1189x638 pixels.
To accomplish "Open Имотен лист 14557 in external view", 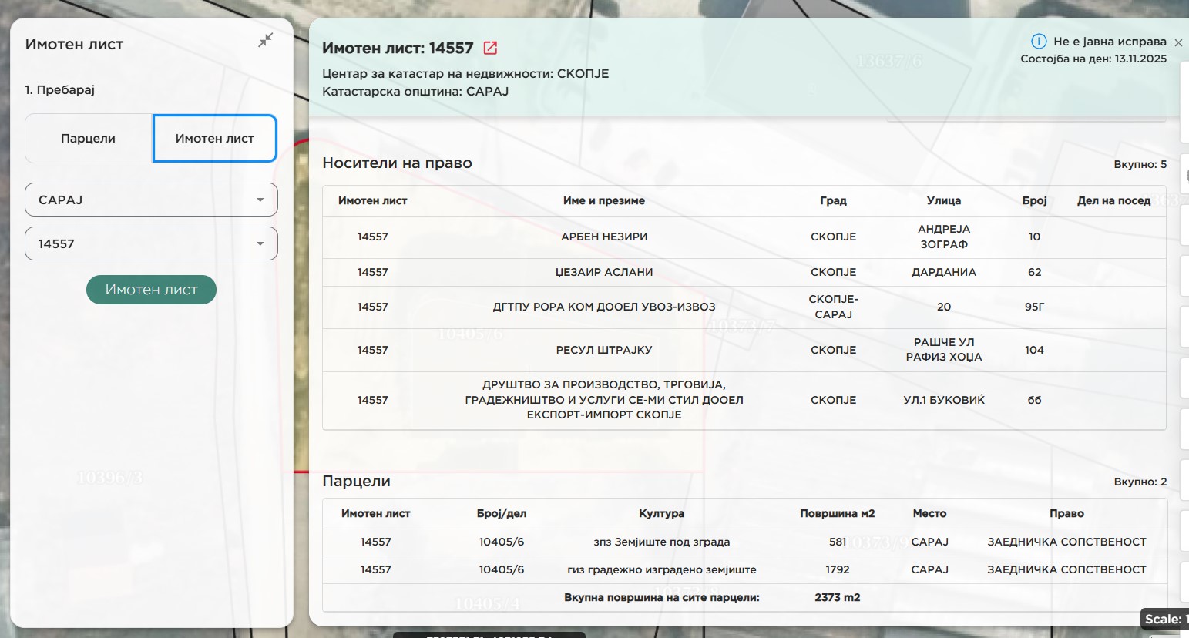I will (490, 48).
